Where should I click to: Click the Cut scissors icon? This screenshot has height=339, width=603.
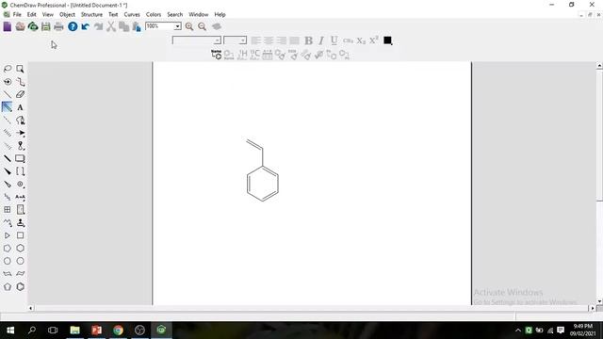111,26
